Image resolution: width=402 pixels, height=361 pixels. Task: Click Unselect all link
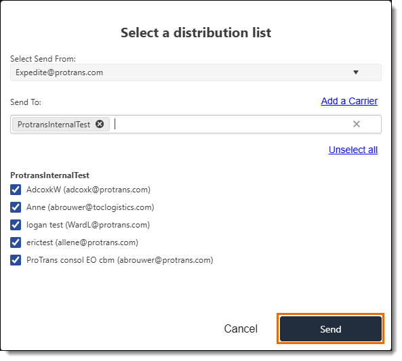[353, 150]
